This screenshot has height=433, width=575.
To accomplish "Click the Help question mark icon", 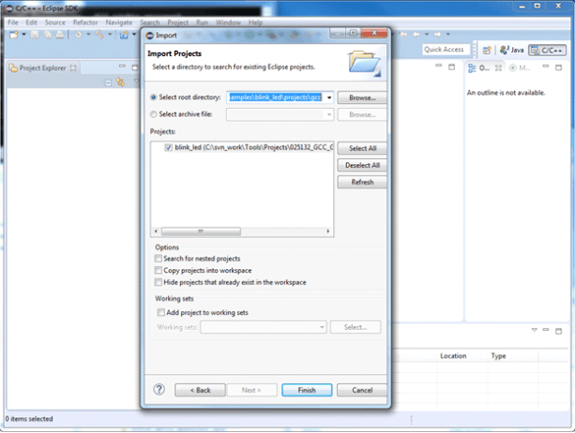I will [159, 389].
